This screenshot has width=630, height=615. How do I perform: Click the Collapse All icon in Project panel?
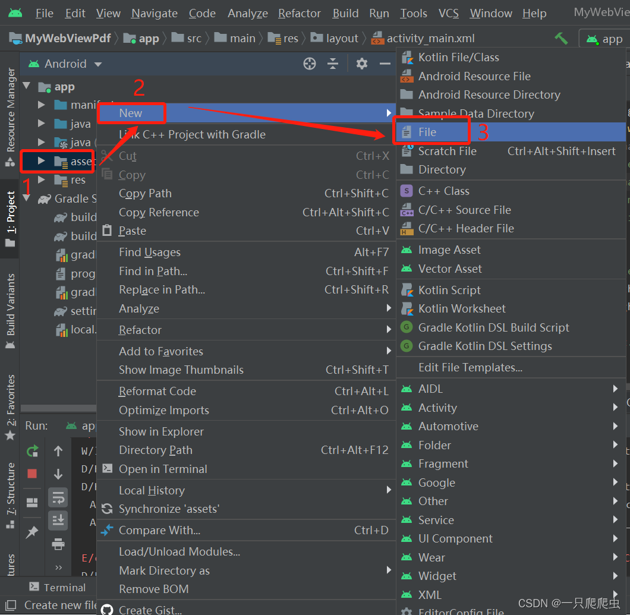point(333,64)
